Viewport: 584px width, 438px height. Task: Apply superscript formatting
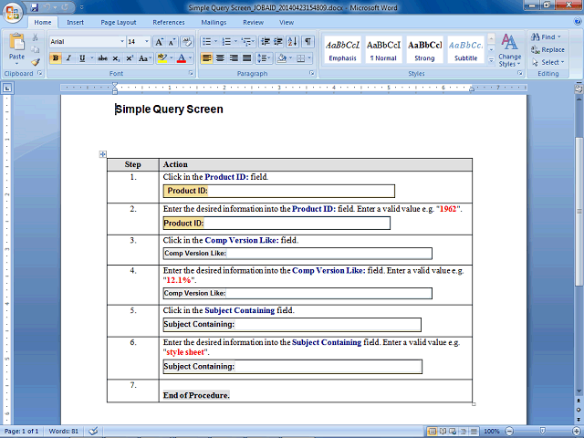[x=130, y=58]
